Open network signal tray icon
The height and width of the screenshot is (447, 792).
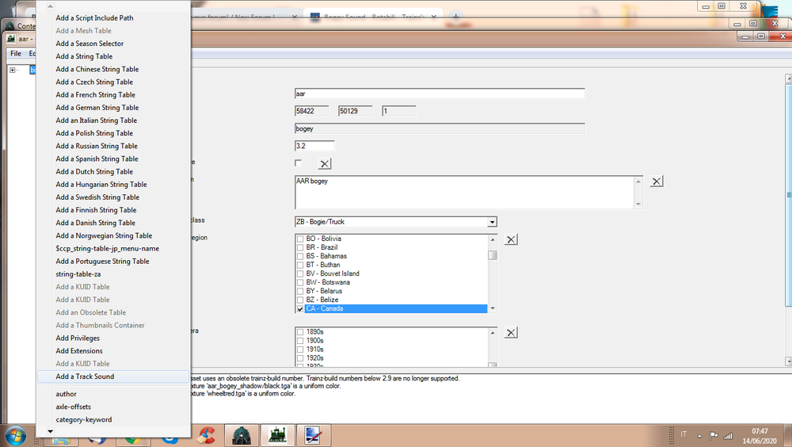tap(728, 435)
